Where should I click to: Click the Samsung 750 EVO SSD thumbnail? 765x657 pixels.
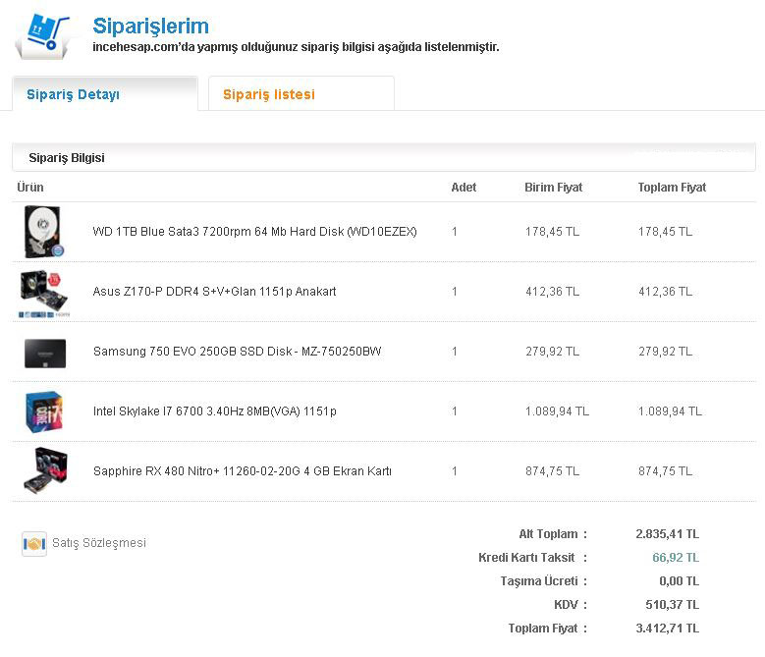44,352
